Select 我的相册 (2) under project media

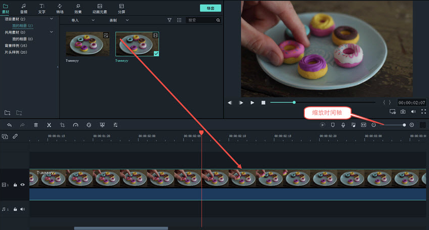point(22,26)
